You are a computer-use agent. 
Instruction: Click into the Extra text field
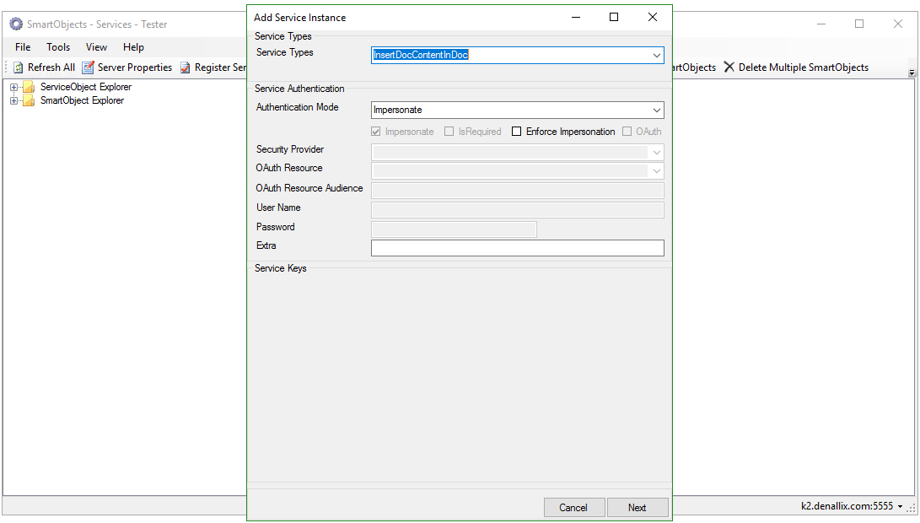coord(517,248)
